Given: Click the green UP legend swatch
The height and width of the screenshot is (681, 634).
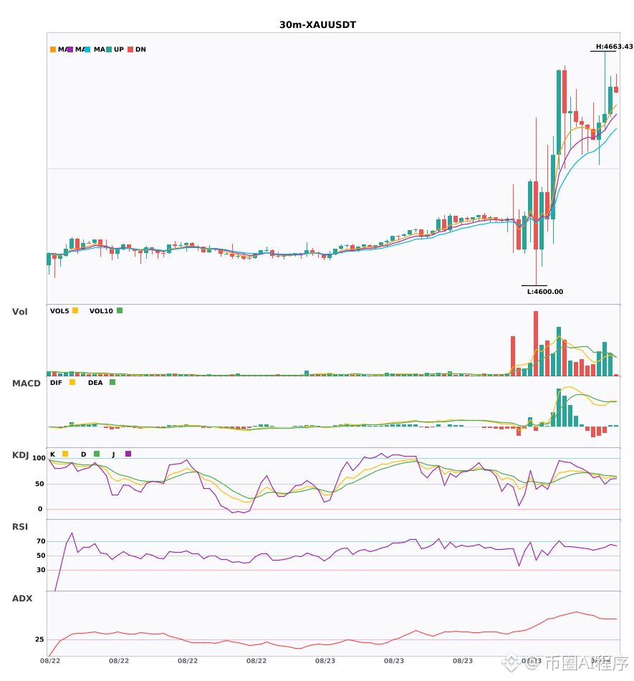Looking at the screenshot, I should coord(109,49).
